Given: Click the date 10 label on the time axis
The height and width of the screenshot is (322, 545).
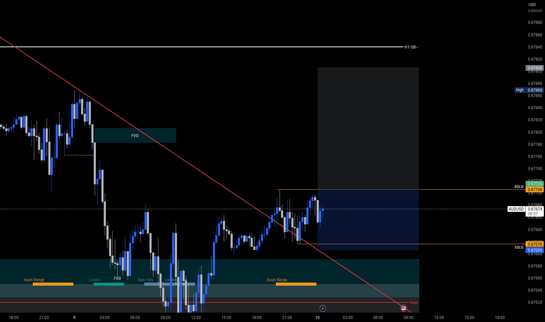Looking at the screenshot, I should [x=318, y=317].
